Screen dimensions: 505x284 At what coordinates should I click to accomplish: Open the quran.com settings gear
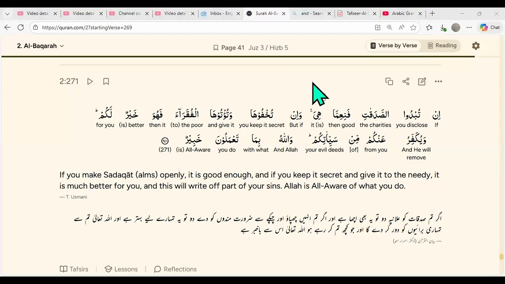[476, 46]
